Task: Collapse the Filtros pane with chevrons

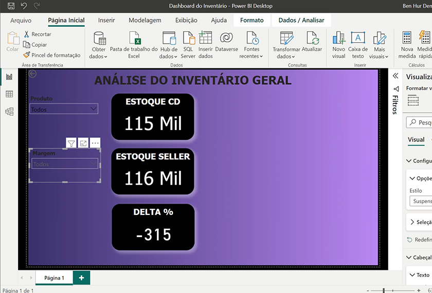Action: coord(395,76)
